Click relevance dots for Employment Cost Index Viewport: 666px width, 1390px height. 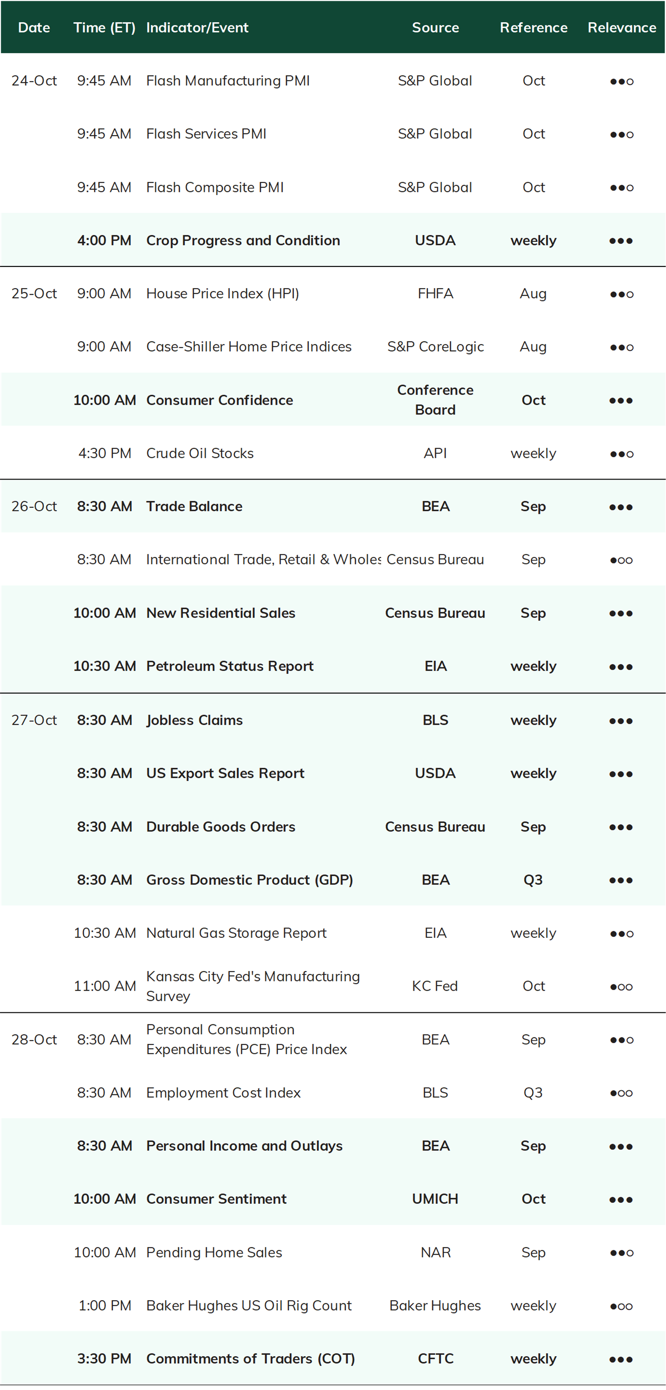click(621, 1093)
